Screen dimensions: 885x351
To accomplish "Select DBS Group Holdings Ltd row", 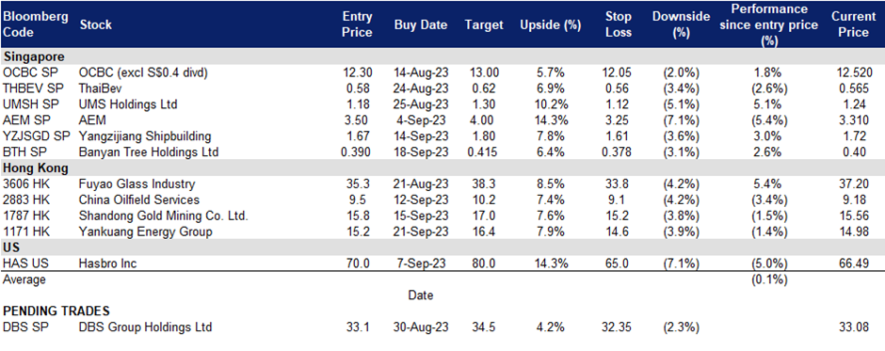I will point(442,327).
